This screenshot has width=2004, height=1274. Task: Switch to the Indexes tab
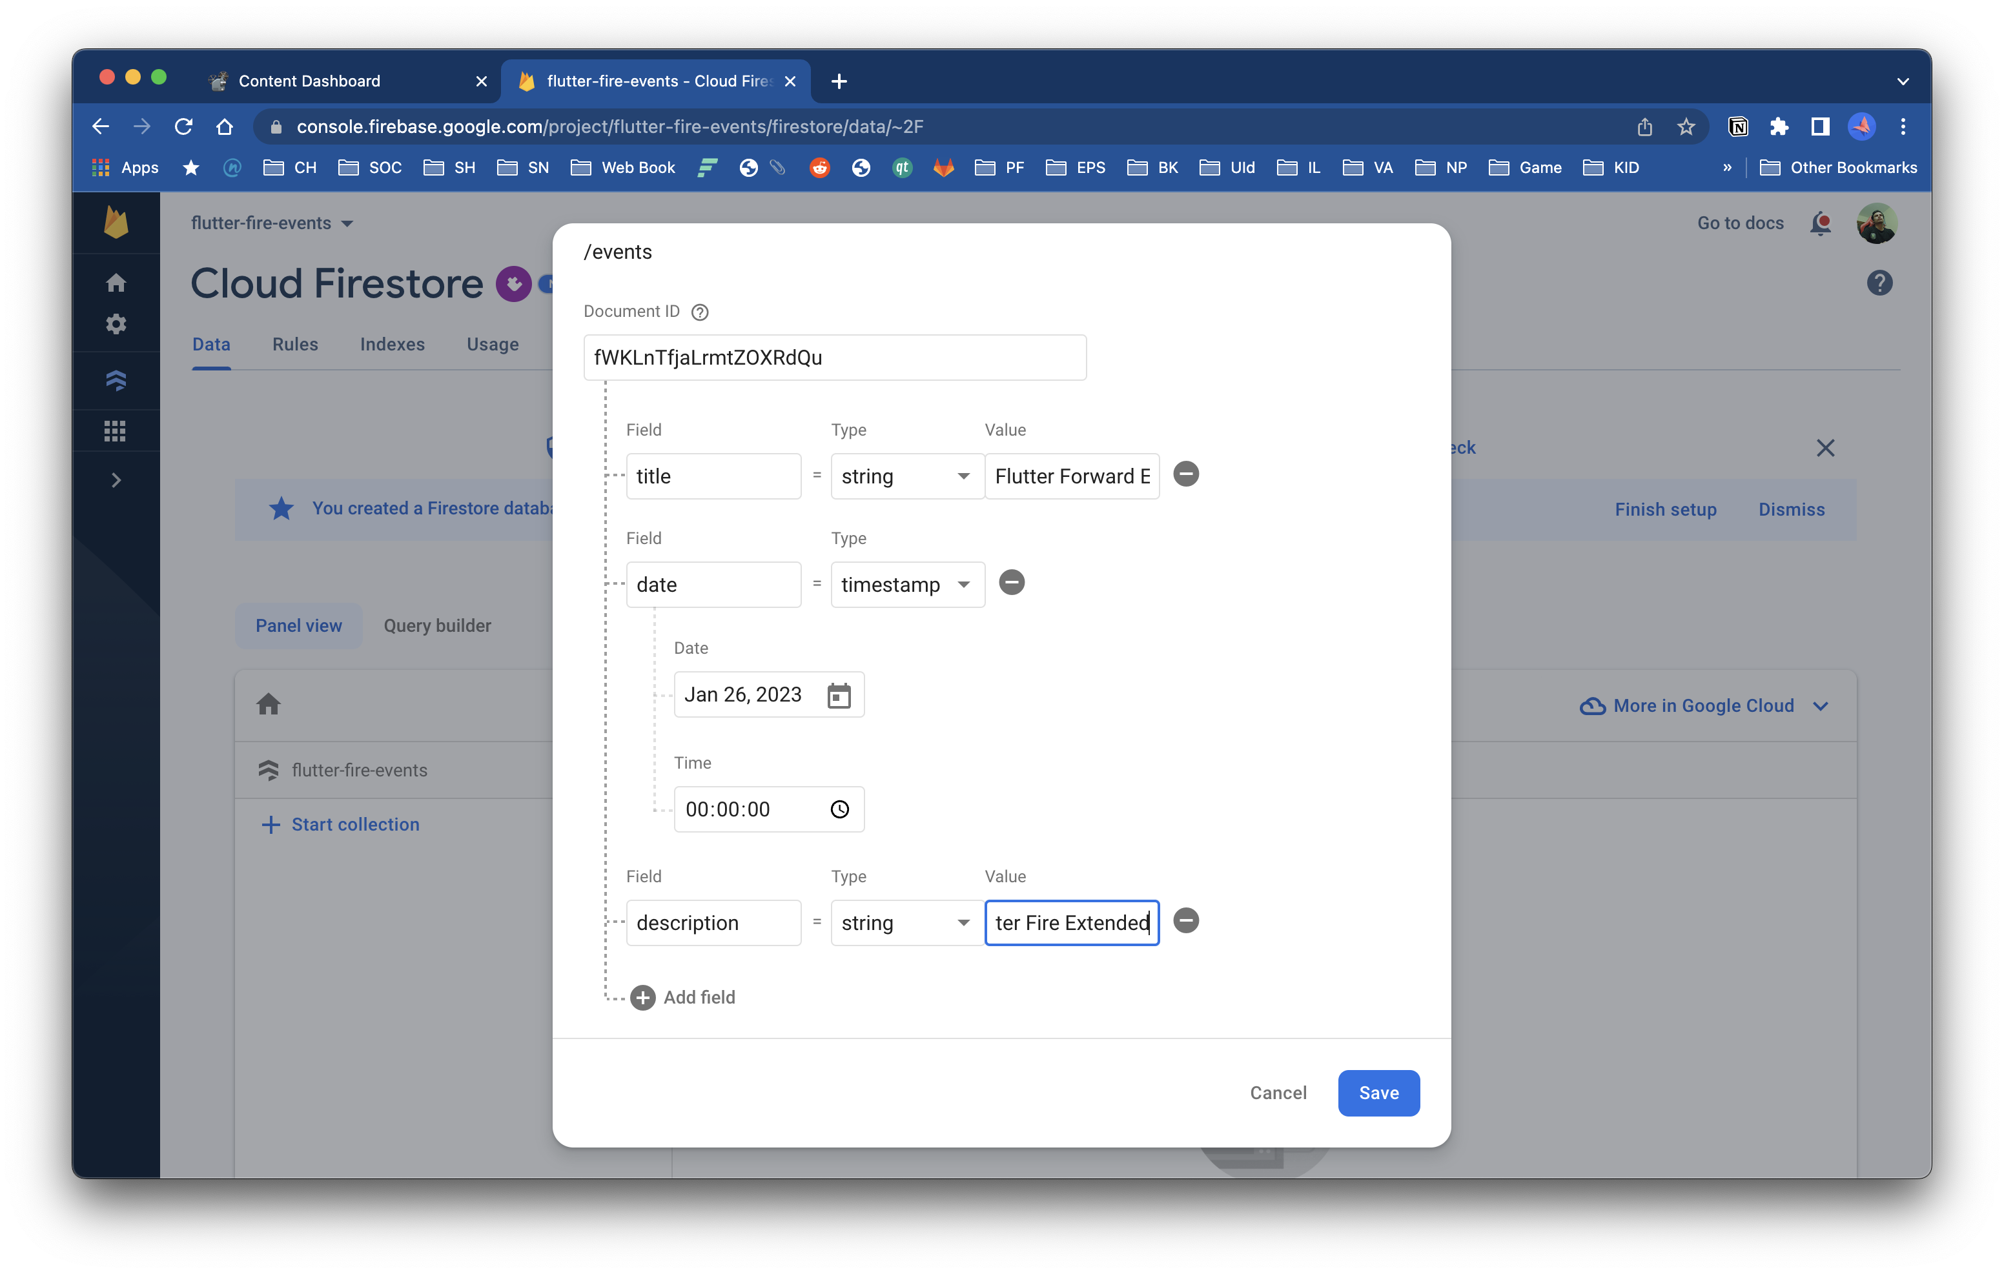click(392, 345)
